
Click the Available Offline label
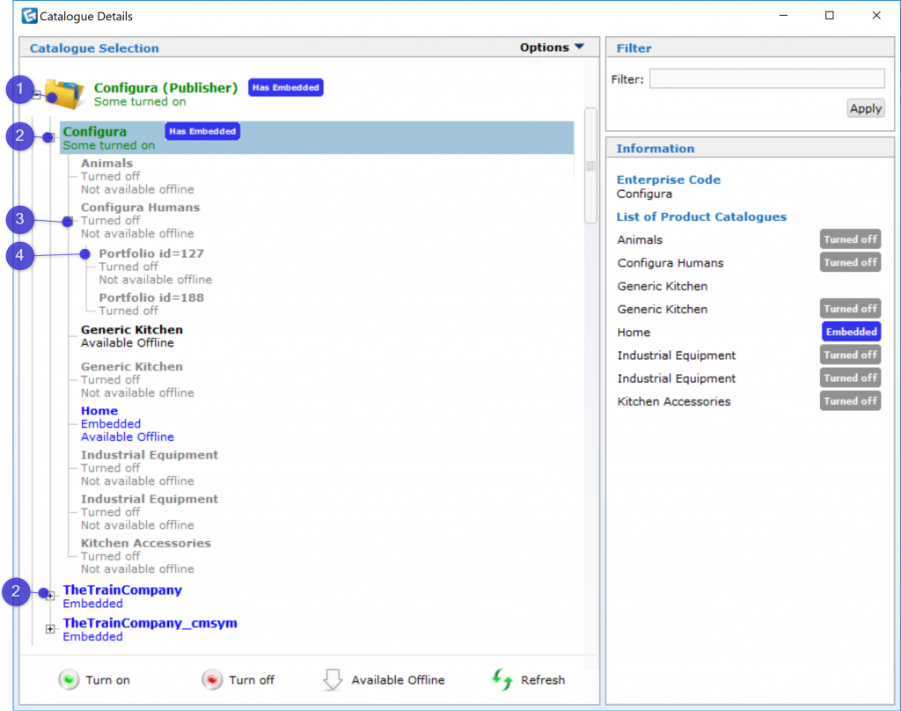398,680
